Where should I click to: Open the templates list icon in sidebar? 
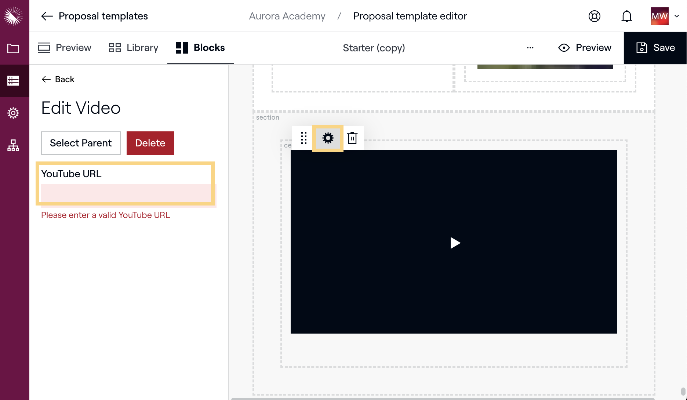tap(14, 81)
